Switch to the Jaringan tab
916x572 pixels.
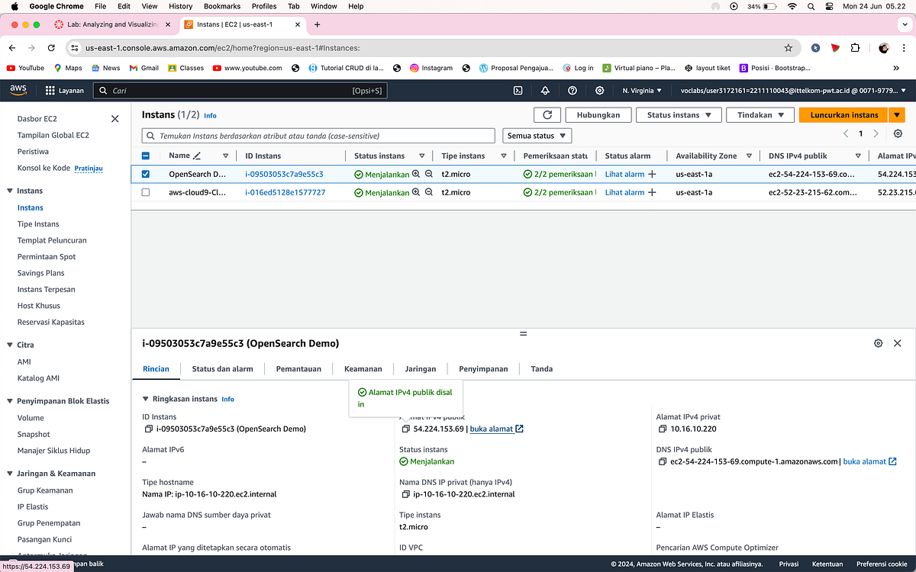[x=420, y=368]
